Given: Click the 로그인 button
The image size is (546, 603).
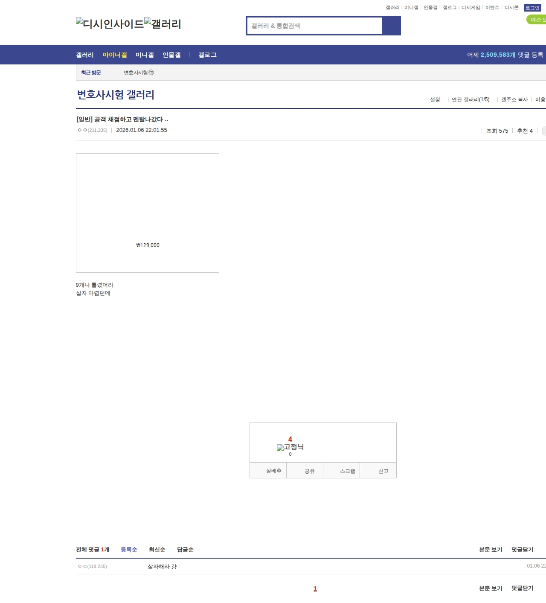Looking at the screenshot, I should 532,8.
